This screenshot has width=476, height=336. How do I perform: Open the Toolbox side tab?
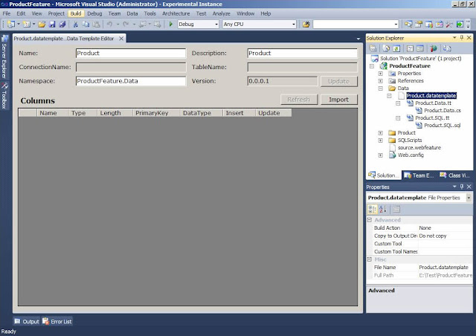pyautogui.click(x=4, y=96)
